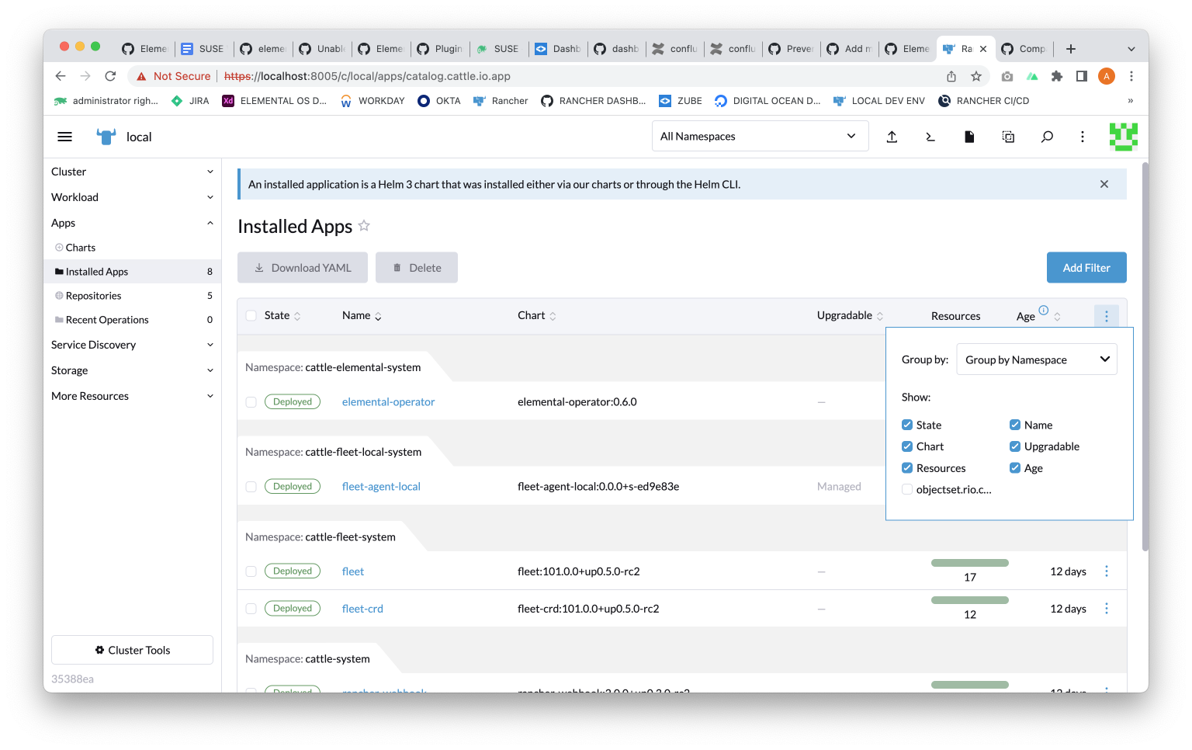The width and height of the screenshot is (1192, 750).
Task: Open browser extensions puzzle icon
Action: 1057,76
